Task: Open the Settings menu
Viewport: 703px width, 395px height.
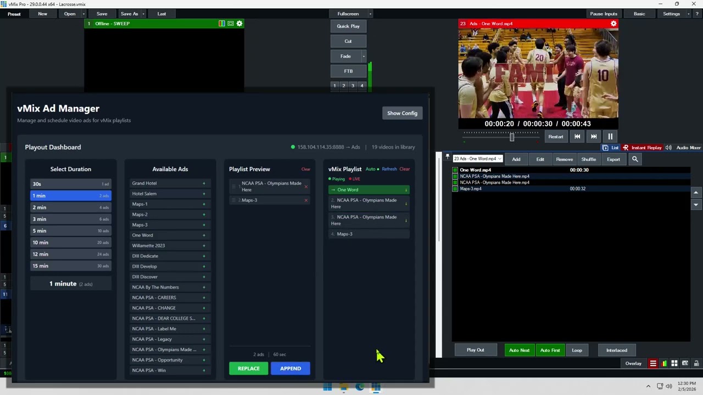Action: [x=671, y=14]
